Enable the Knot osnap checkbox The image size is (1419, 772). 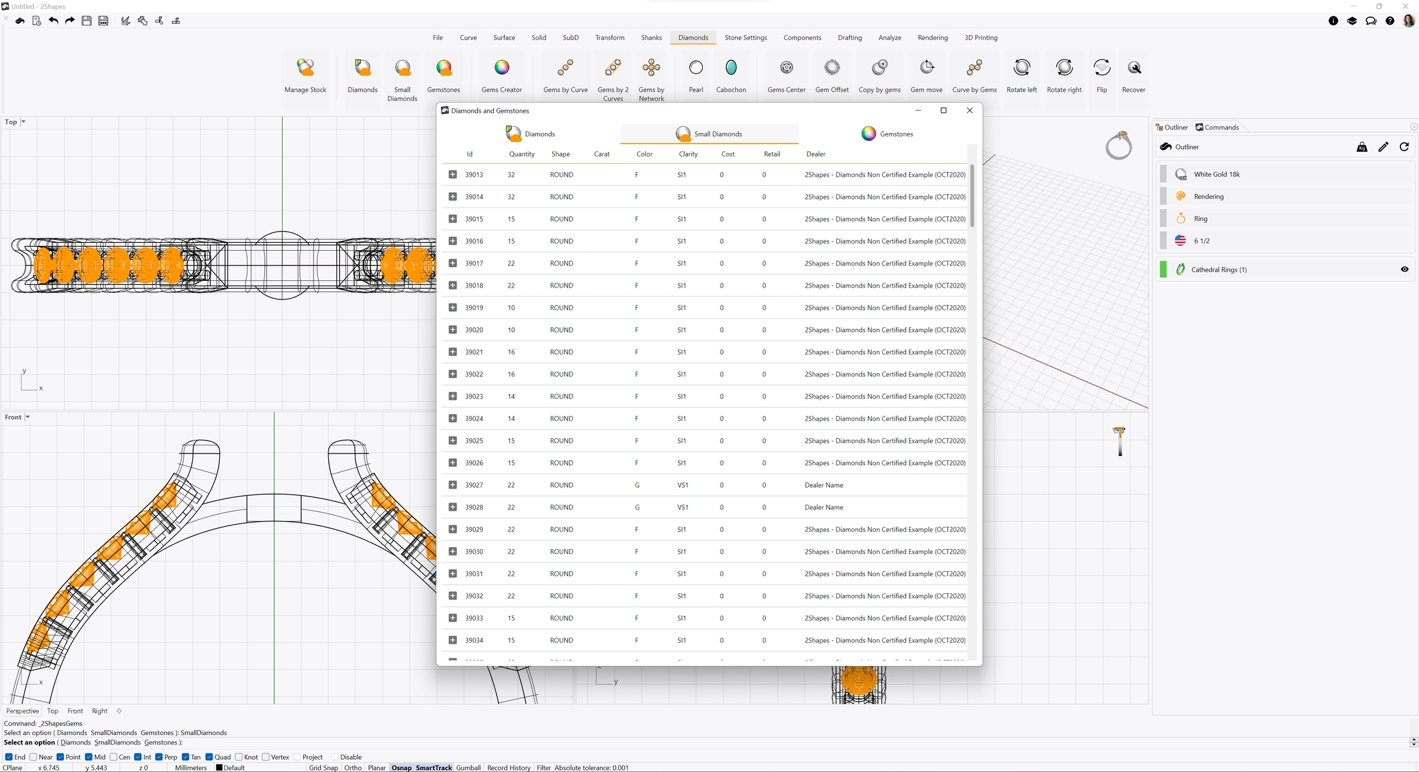pos(238,757)
